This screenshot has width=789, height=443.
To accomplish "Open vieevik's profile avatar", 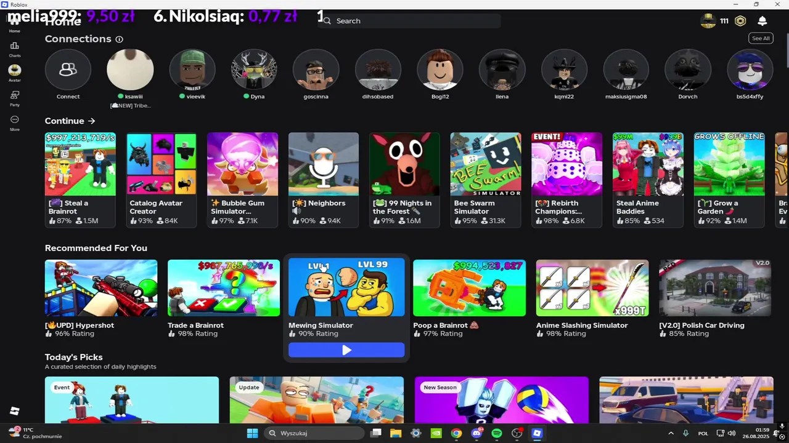I will tap(192, 70).
